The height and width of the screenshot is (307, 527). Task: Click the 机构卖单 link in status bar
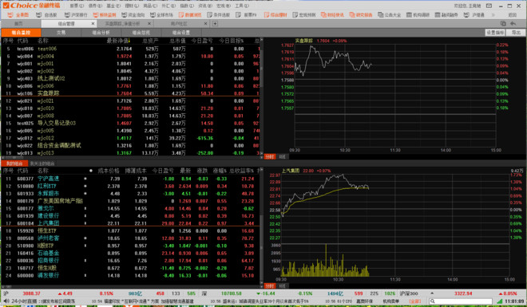point(391,301)
